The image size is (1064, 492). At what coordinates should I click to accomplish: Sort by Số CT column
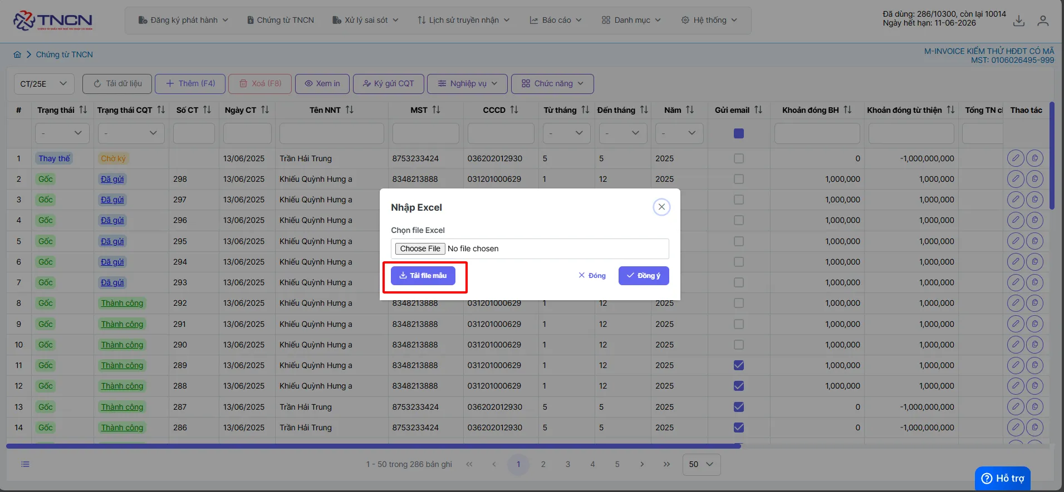[x=207, y=110]
